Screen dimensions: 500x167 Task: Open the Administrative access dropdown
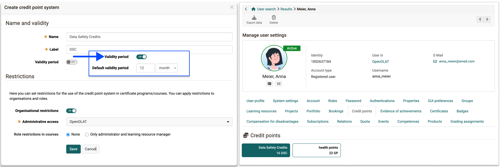149,122
